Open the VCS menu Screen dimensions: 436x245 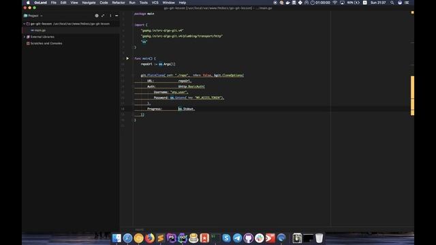tap(155, 3)
